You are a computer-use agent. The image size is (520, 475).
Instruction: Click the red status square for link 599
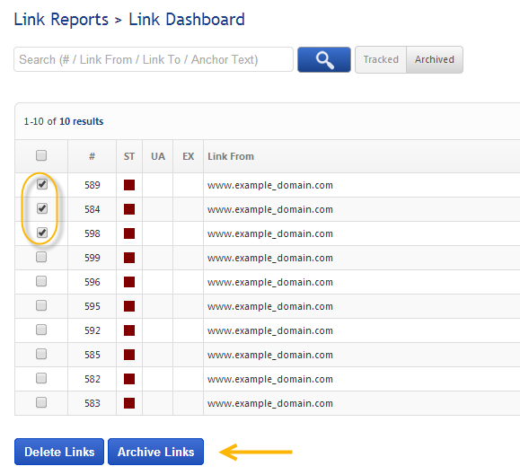(129, 258)
